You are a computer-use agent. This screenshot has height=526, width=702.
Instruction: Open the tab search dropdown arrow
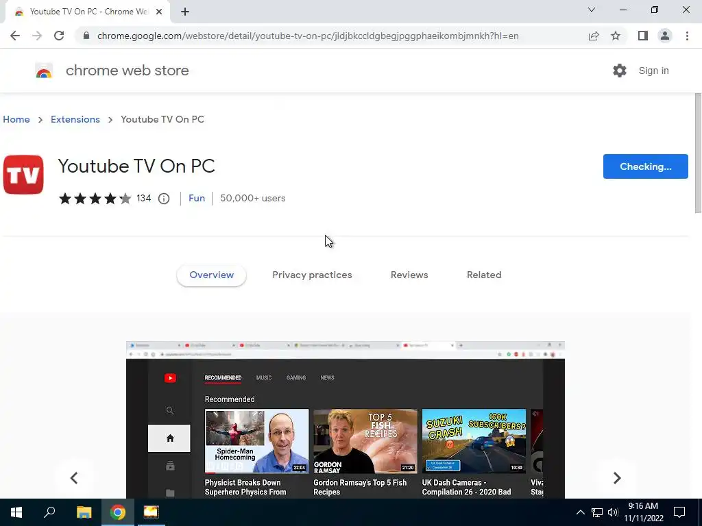592,10
